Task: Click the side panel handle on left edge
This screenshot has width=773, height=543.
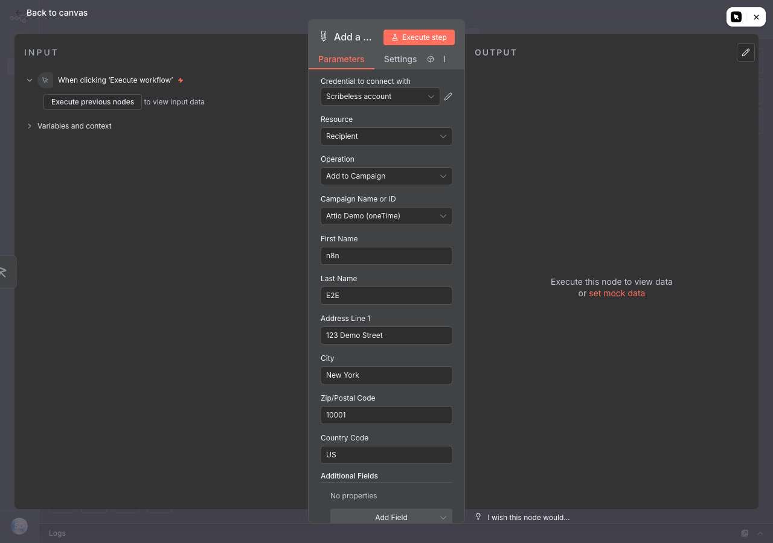Action: click(x=7, y=271)
